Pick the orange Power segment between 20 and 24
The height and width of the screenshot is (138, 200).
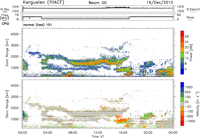click(x=182, y=44)
